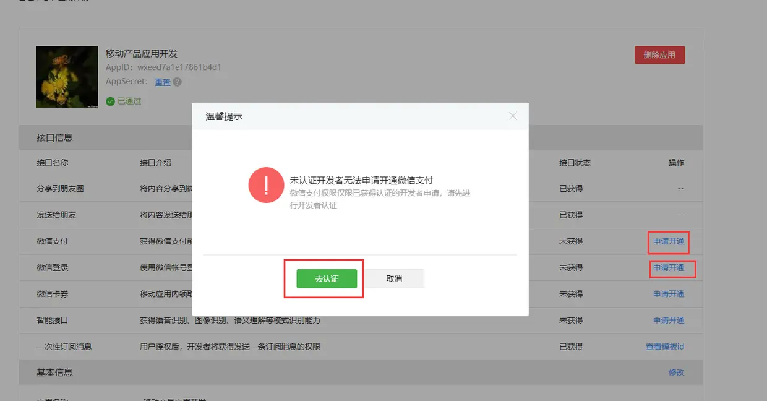The height and width of the screenshot is (401, 767).
Task: Click the red 删除应用 delete app button
Action: pos(659,54)
